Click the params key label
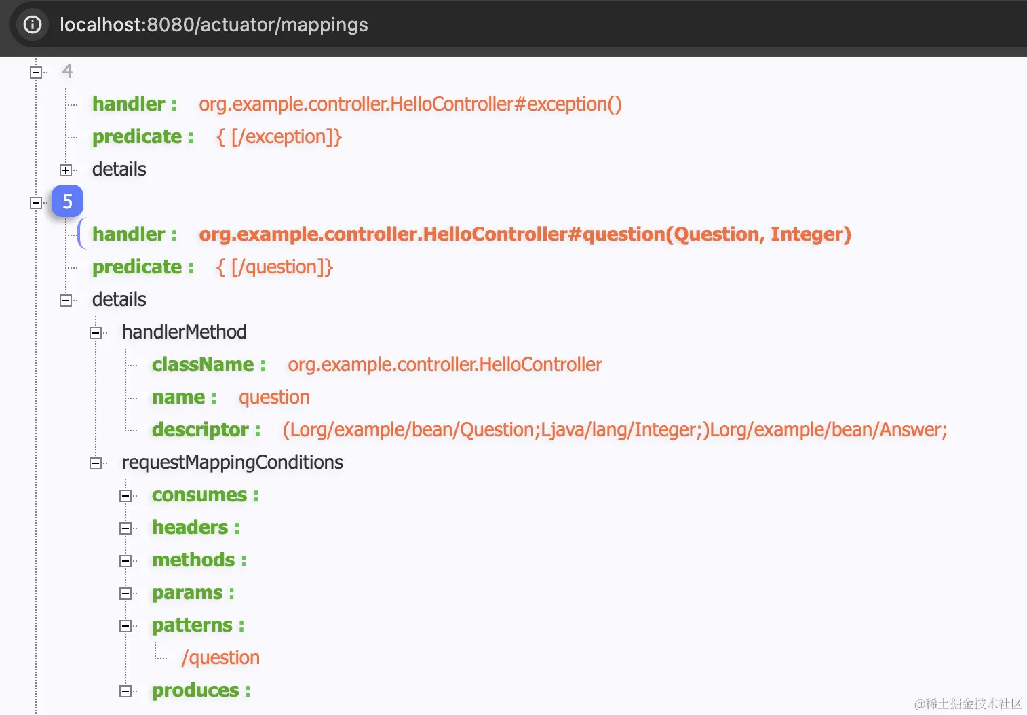1027x715 pixels. (x=193, y=592)
